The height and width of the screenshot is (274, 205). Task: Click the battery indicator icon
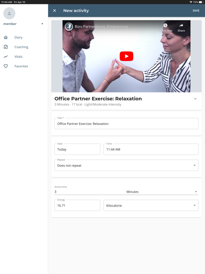[x=201, y=2]
